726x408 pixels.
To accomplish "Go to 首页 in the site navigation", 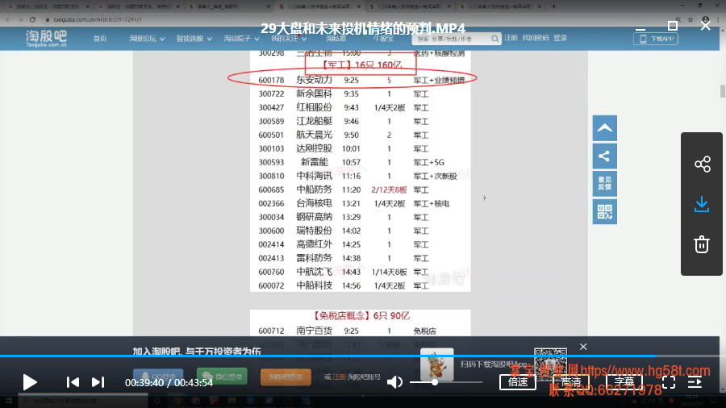I will click(x=100, y=39).
